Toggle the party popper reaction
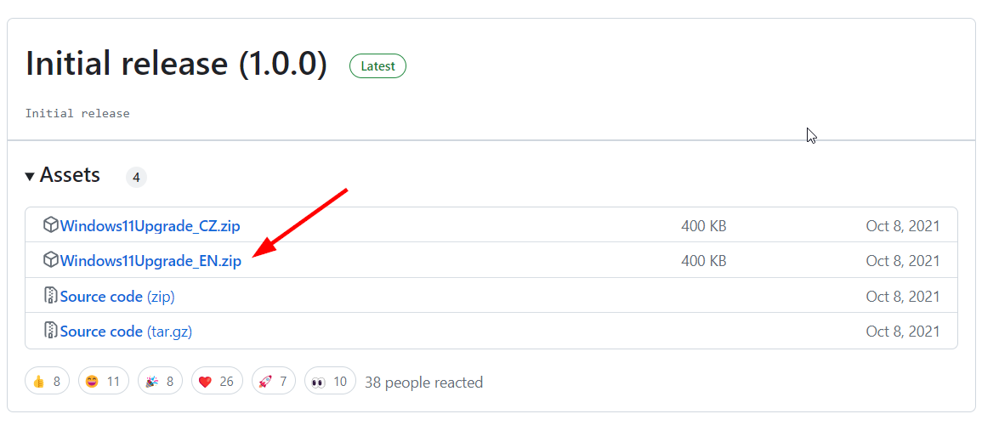The height and width of the screenshot is (431, 999). tap(160, 382)
